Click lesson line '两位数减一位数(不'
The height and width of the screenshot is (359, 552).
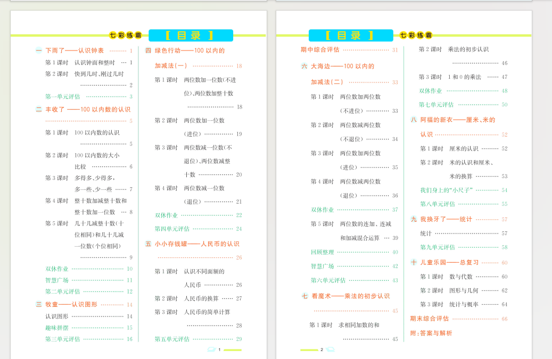point(208,147)
